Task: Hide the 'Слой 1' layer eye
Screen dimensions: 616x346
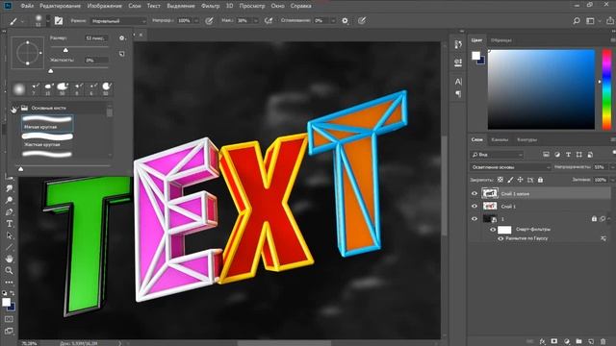Action: pos(475,206)
